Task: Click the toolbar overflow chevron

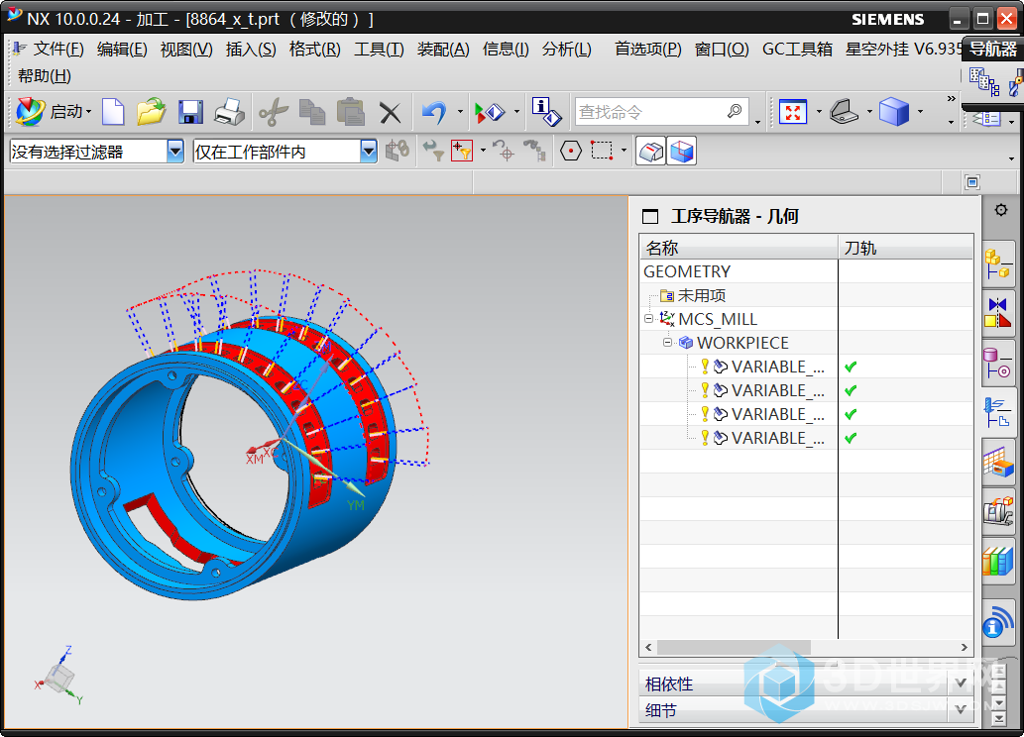Action: click(951, 99)
